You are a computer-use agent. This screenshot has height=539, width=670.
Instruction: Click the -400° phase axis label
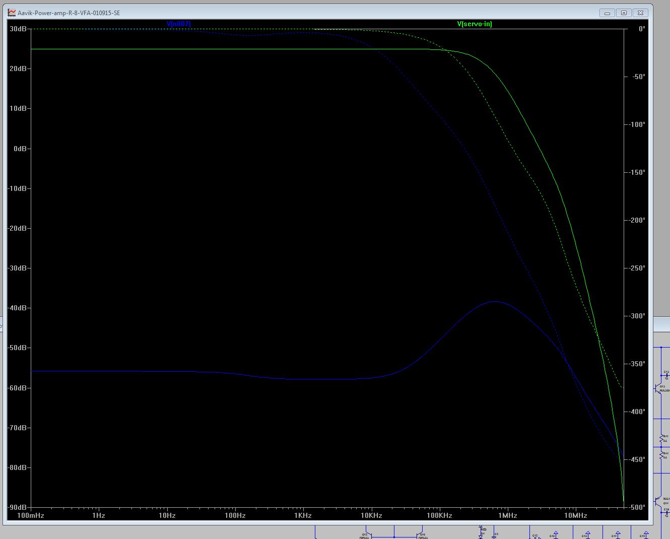637,412
